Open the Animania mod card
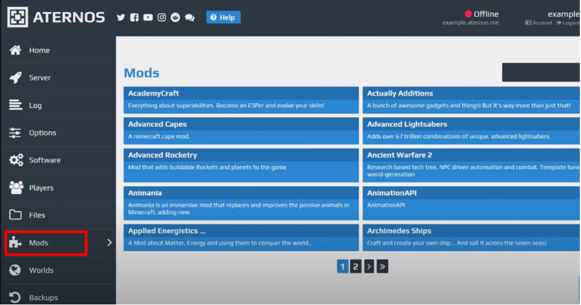 241,203
